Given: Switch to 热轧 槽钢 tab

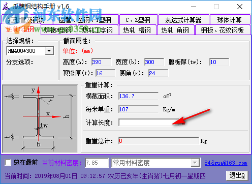Looking at the screenshot, I should pyautogui.click(x=138, y=30).
